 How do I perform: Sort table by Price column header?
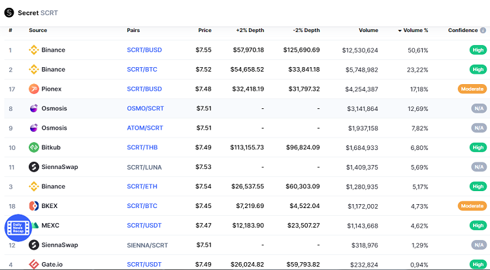204,30
